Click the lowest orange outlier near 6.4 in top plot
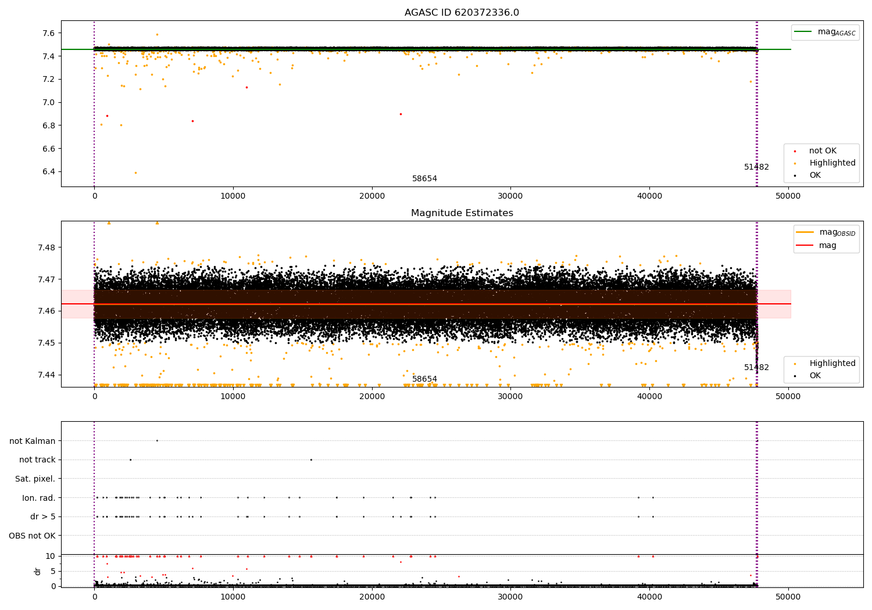 [135, 173]
